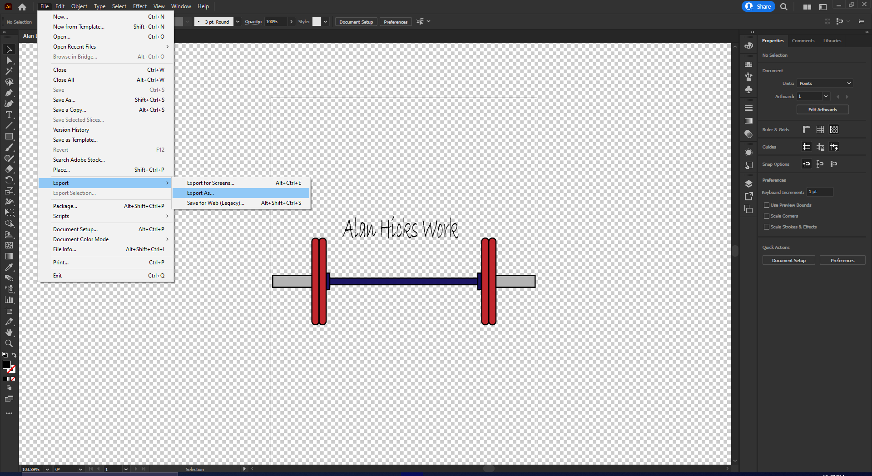872x476 pixels.
Task: Open the Units dropdown set to Points
Action: coord(825,84)
